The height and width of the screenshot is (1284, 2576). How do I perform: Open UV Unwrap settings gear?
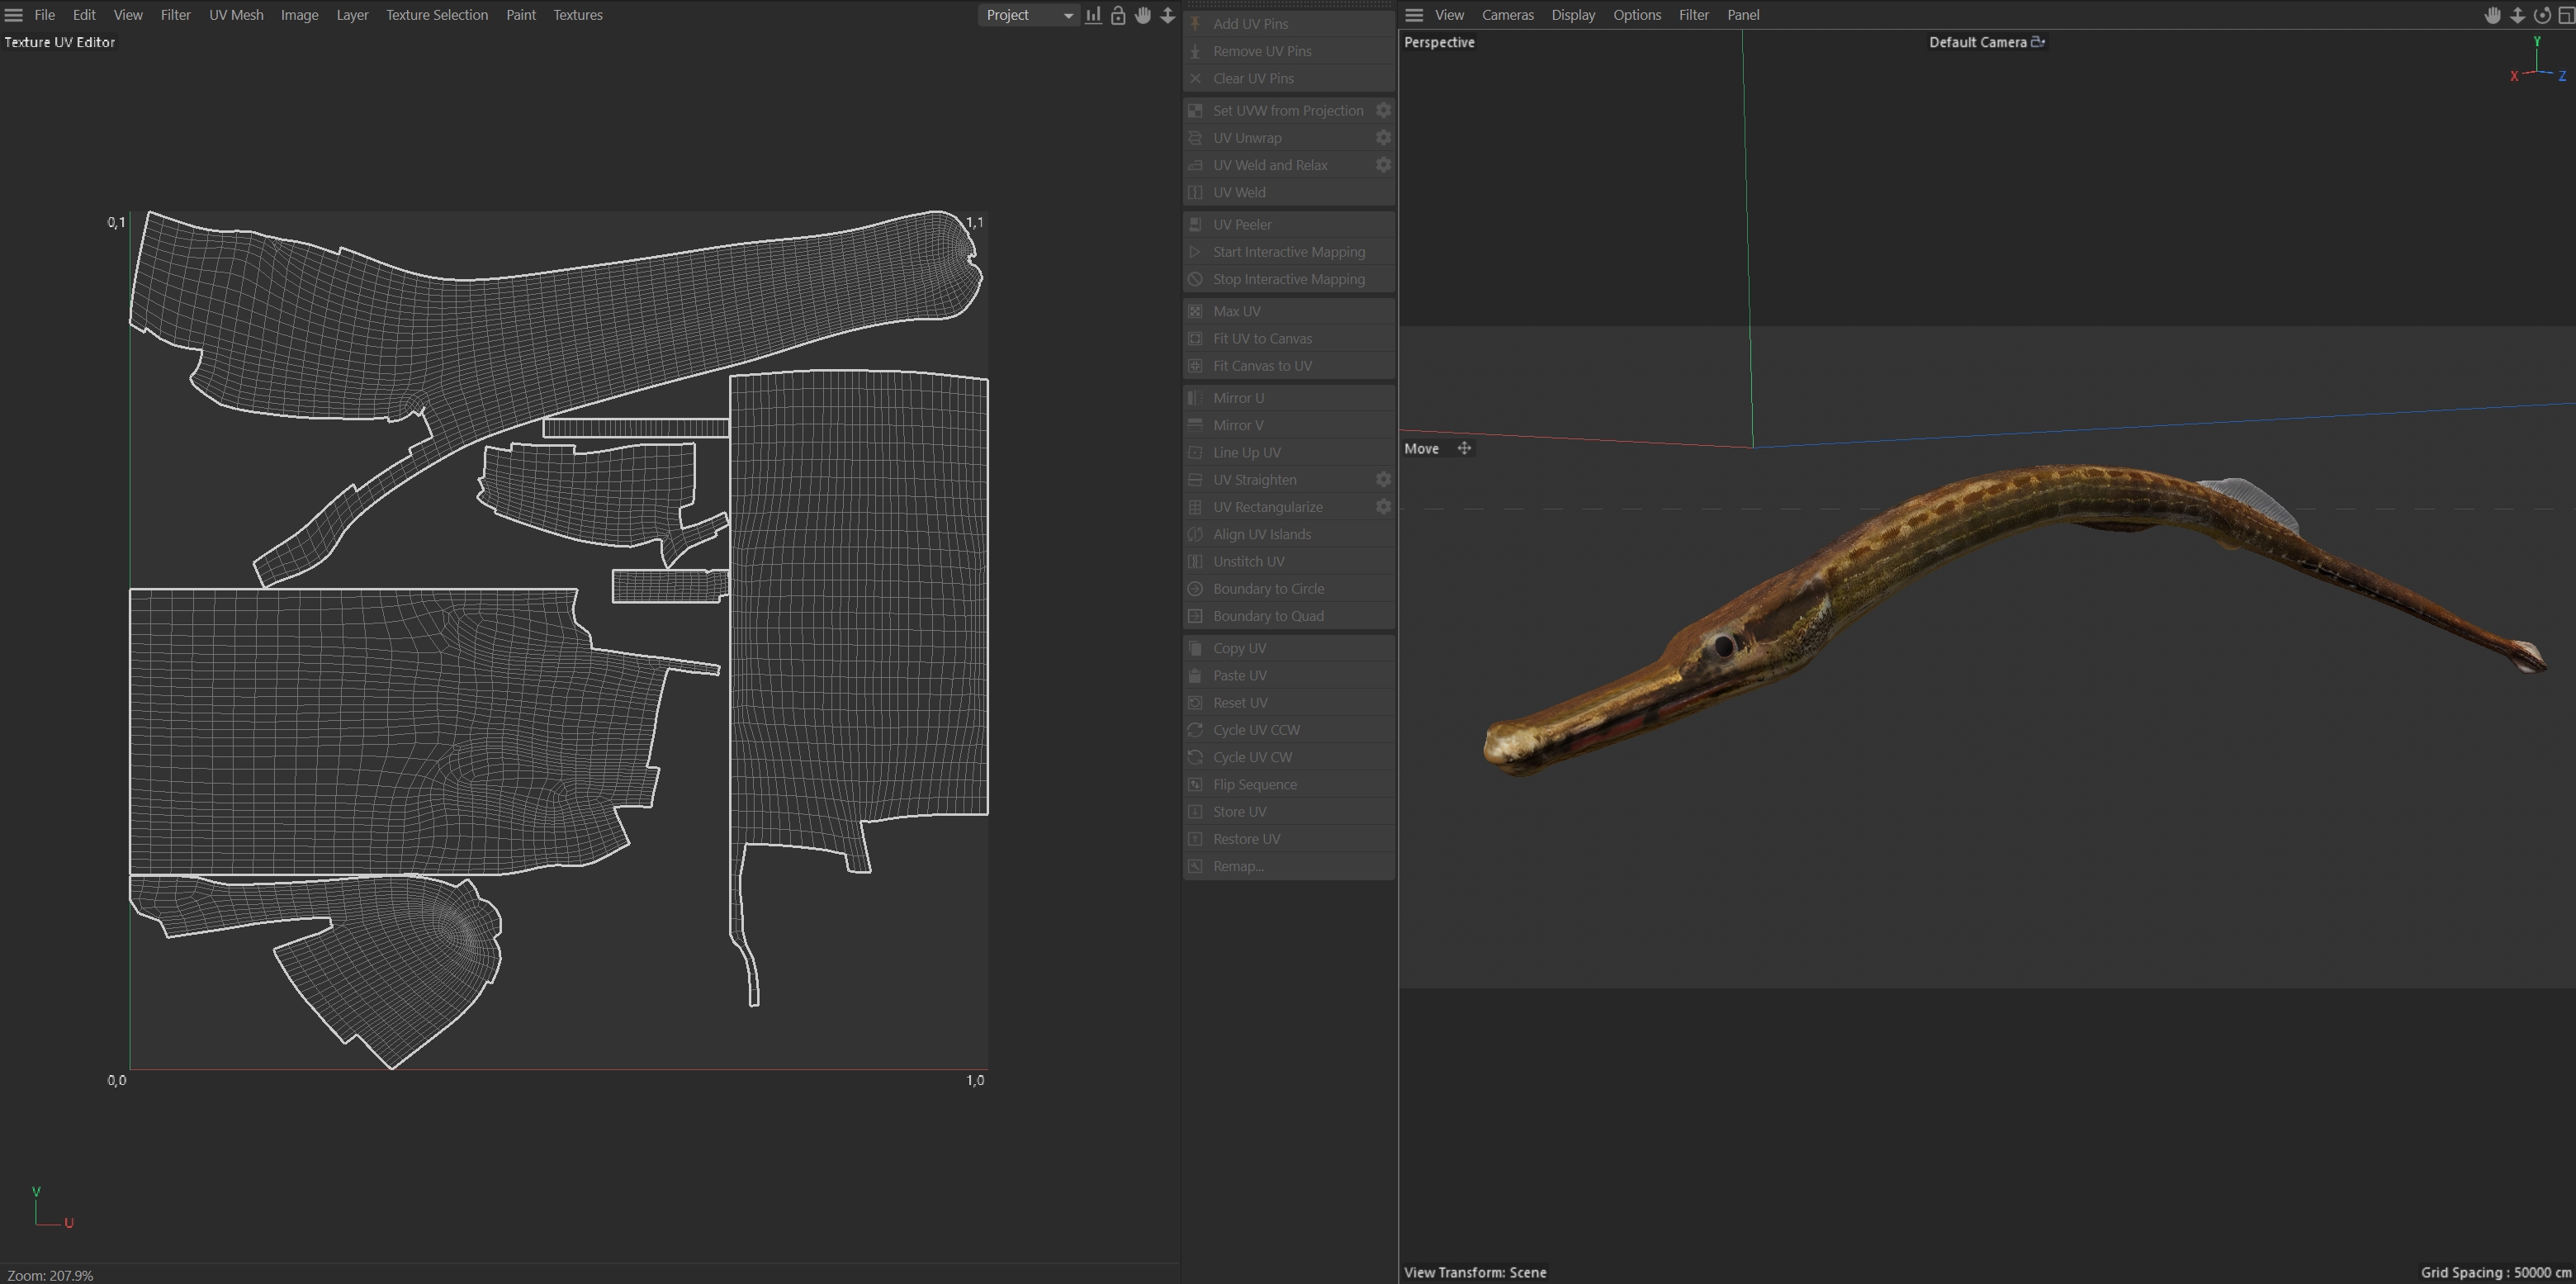pos(1383,138)
